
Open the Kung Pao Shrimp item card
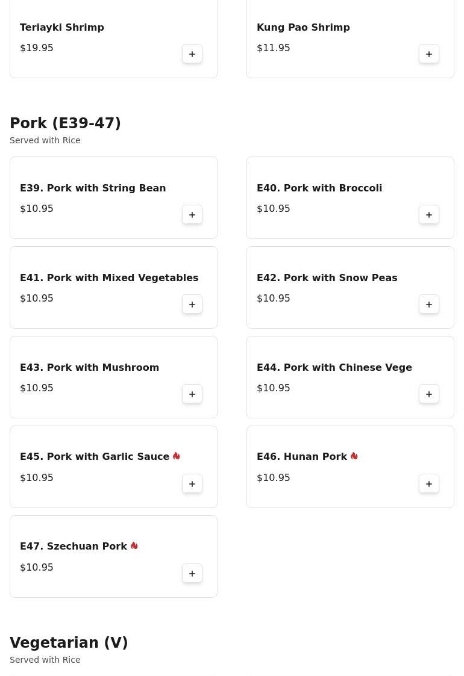(350, 39)
